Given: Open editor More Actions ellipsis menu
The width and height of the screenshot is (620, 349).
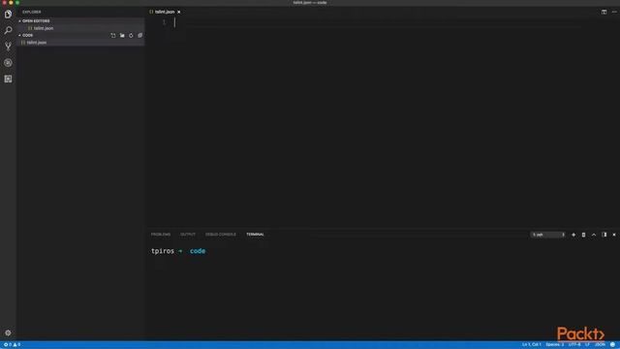Looking at the screenshot, I should click(614, 12).
